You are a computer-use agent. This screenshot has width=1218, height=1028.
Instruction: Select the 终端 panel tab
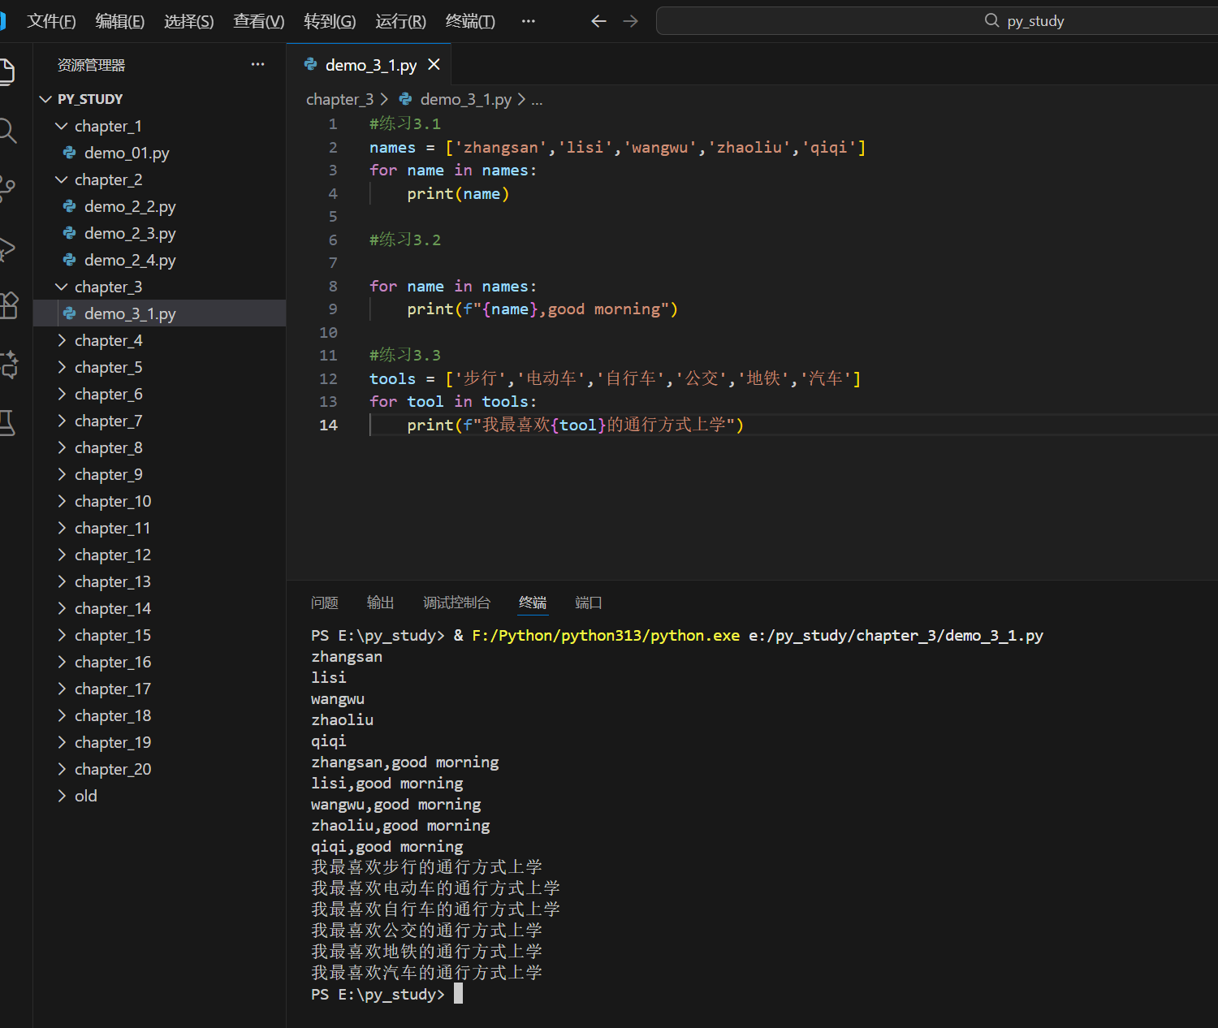533,603
